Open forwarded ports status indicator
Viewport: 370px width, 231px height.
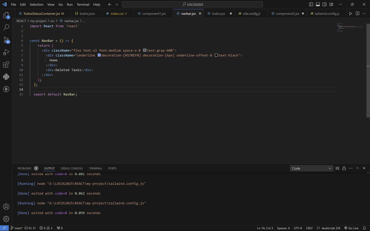pos(60,228)
